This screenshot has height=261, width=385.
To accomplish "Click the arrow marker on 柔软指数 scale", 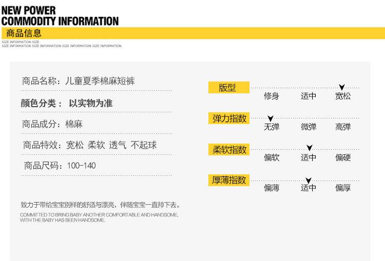I will pos(310,148).
